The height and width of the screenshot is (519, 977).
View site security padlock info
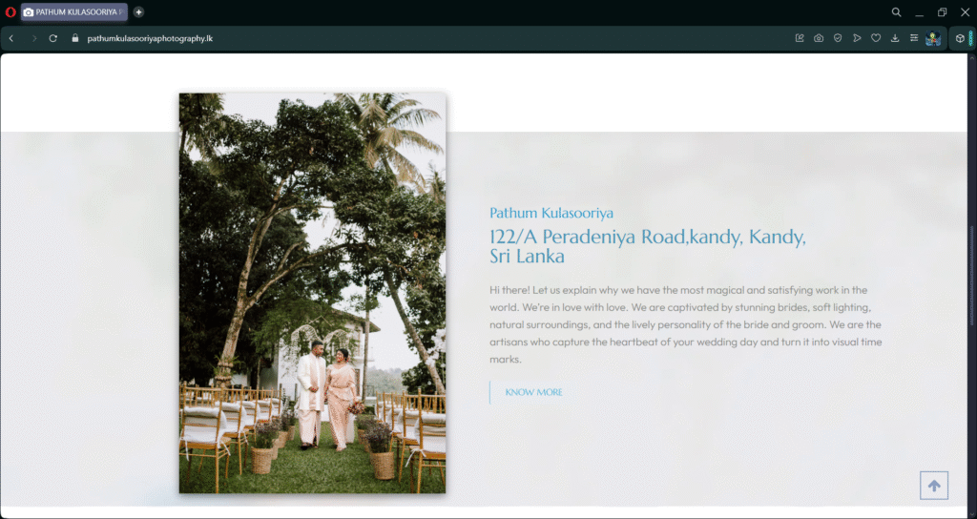[x=75, y=38]
